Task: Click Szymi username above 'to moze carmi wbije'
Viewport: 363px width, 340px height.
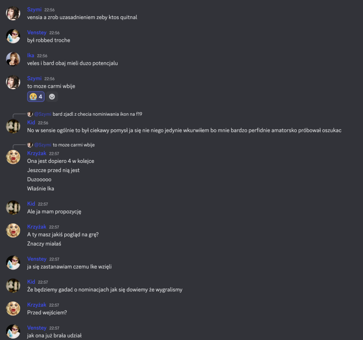Action: pos(34,79)
